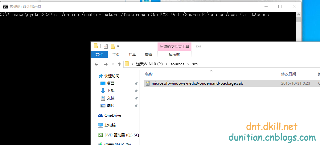The height and width of the screenshot is (145, 320).
Task: Click the 逆天WIN10 (P:) breadcrumb segment
Action: [x=150, y=64]
